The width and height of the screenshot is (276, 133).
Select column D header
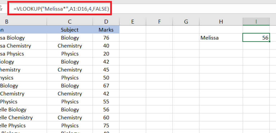point(106,22)
